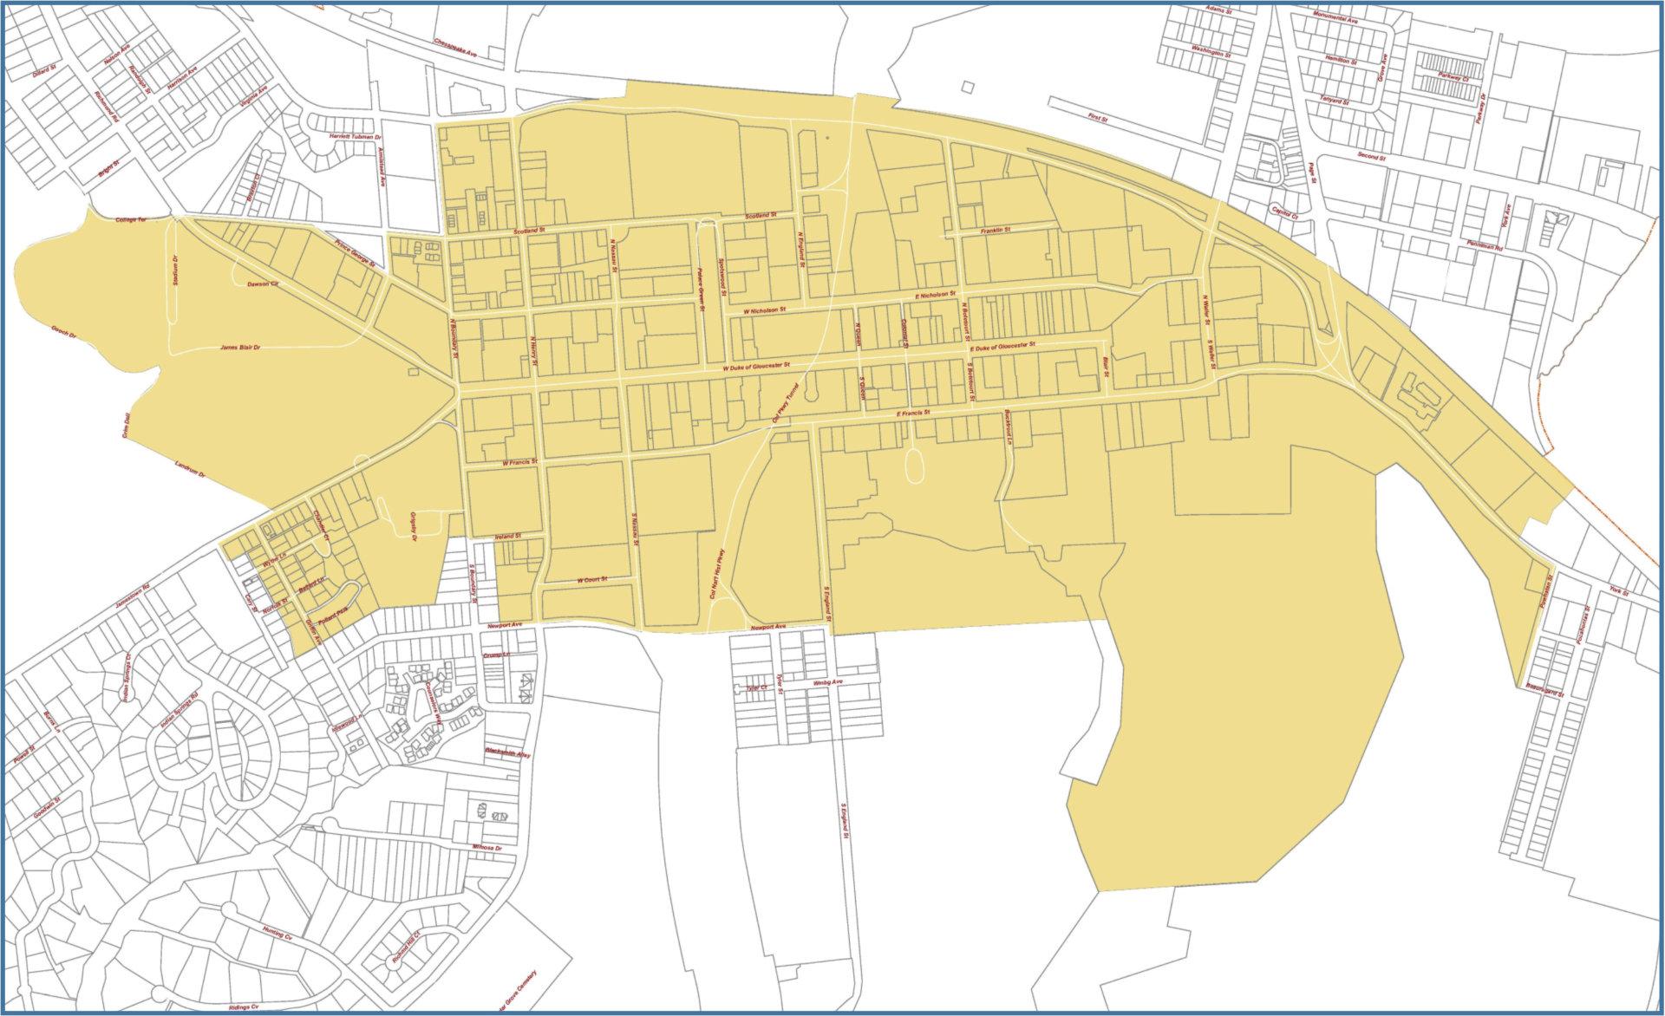Select the W Court St label
Image resolution: width=1665 pixels, height=1016 pixels.
click(x=591, y=579)
